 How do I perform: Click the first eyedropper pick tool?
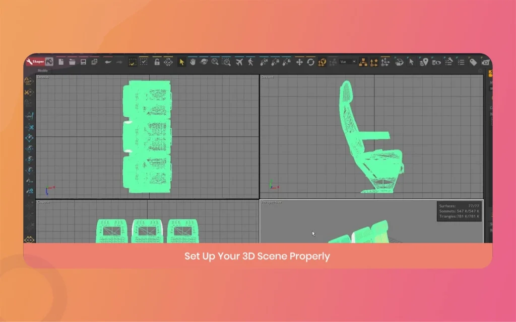tap(264, 62)
